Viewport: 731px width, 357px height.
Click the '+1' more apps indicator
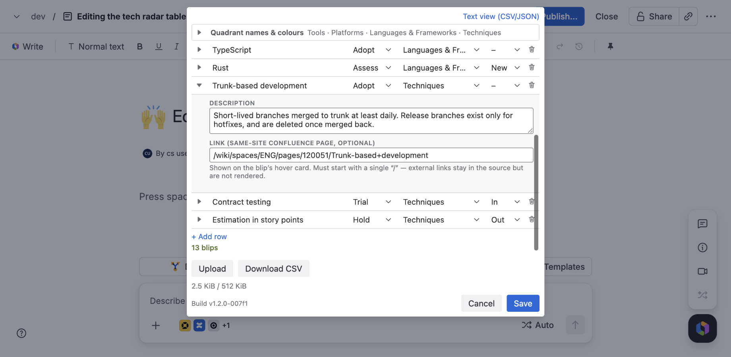coord(226,326)
